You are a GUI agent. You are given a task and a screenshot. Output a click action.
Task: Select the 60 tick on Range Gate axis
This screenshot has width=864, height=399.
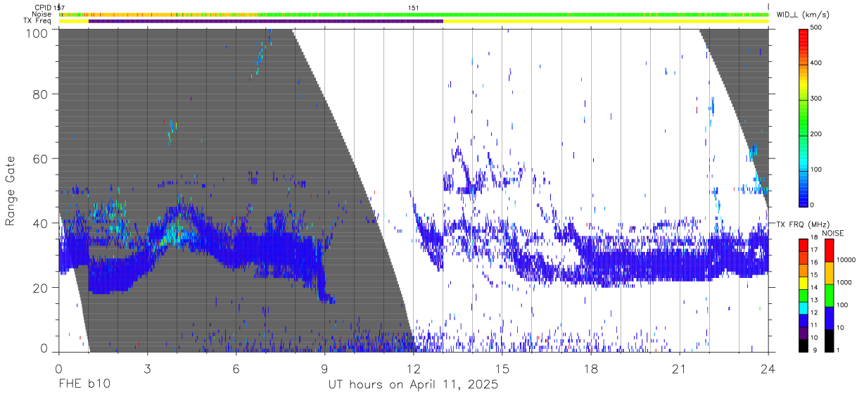coord(40,159)
